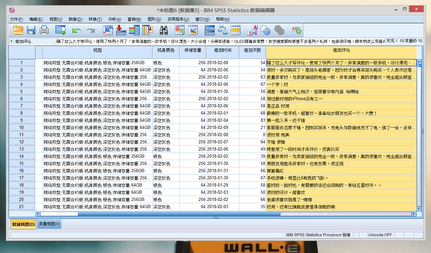Open the Variables info toolbar icon
Screen dimensions: 431x253
pyautogui.click(x=134, y=30)
